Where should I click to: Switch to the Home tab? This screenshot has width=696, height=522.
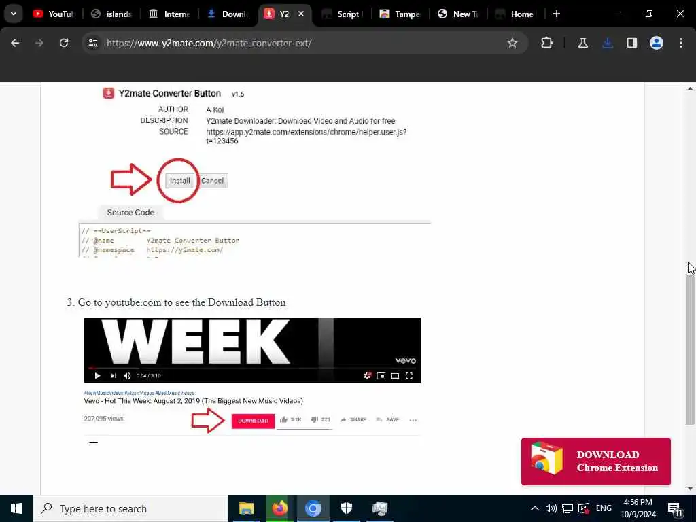[515, 14]
